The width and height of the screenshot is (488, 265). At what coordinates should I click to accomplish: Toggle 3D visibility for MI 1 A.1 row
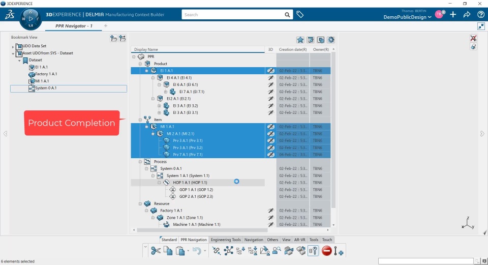tap(271, 127)
